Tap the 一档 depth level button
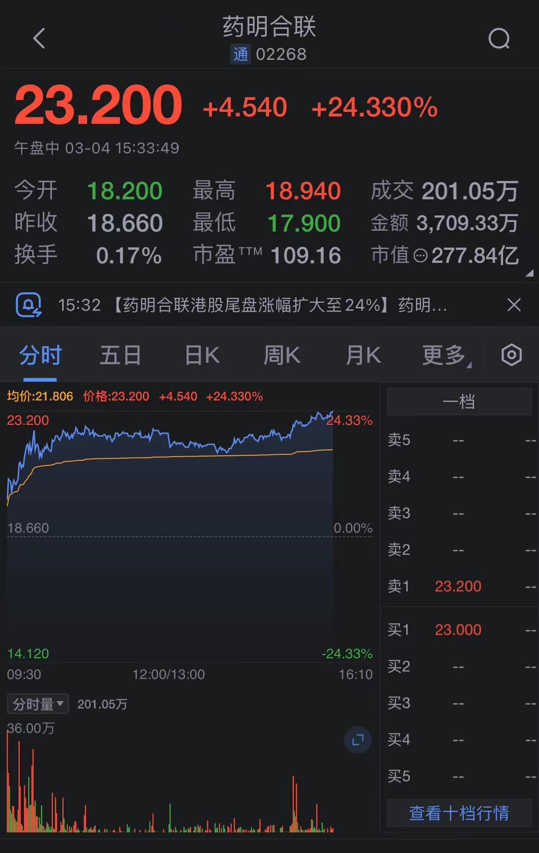The height and width of the screenshot is (853, 539). (x=459, y=401)
